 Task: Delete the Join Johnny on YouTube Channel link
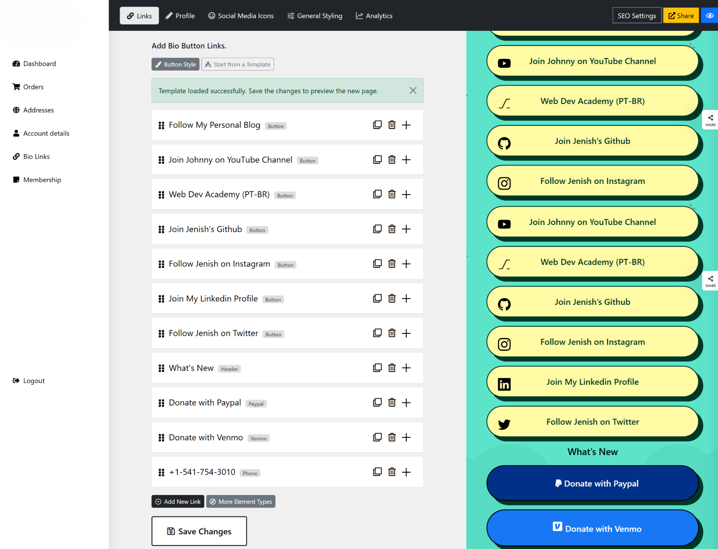point(392,160)
